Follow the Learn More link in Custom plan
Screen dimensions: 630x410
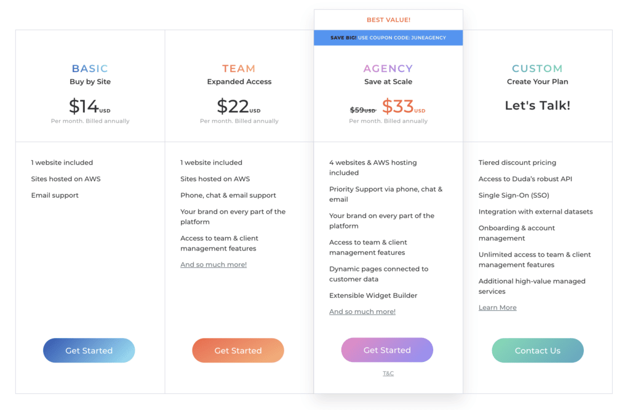coord(498,308)
